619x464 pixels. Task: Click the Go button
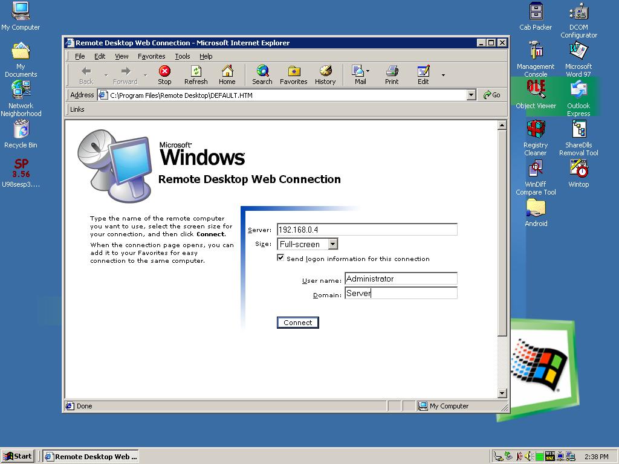click(x=492, y=95)
